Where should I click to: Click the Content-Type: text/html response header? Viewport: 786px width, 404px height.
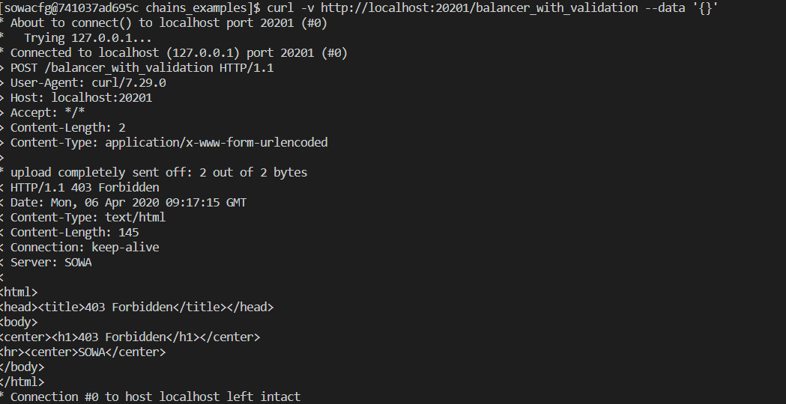pos(88,217)
